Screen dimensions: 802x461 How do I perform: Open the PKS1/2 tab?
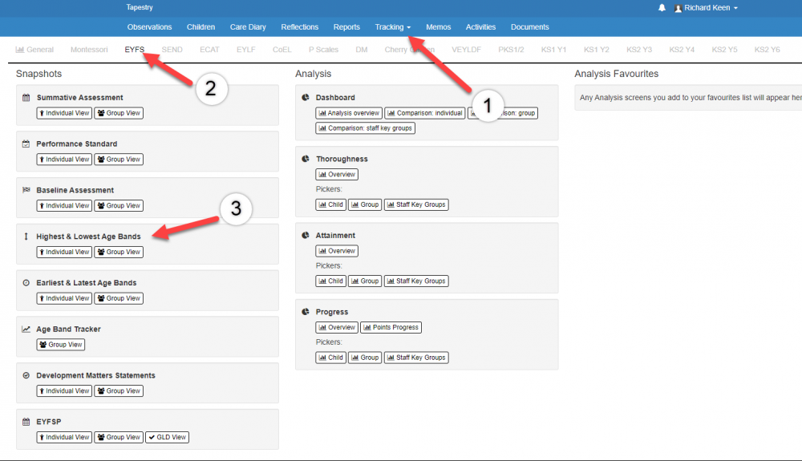pos(511,50)
